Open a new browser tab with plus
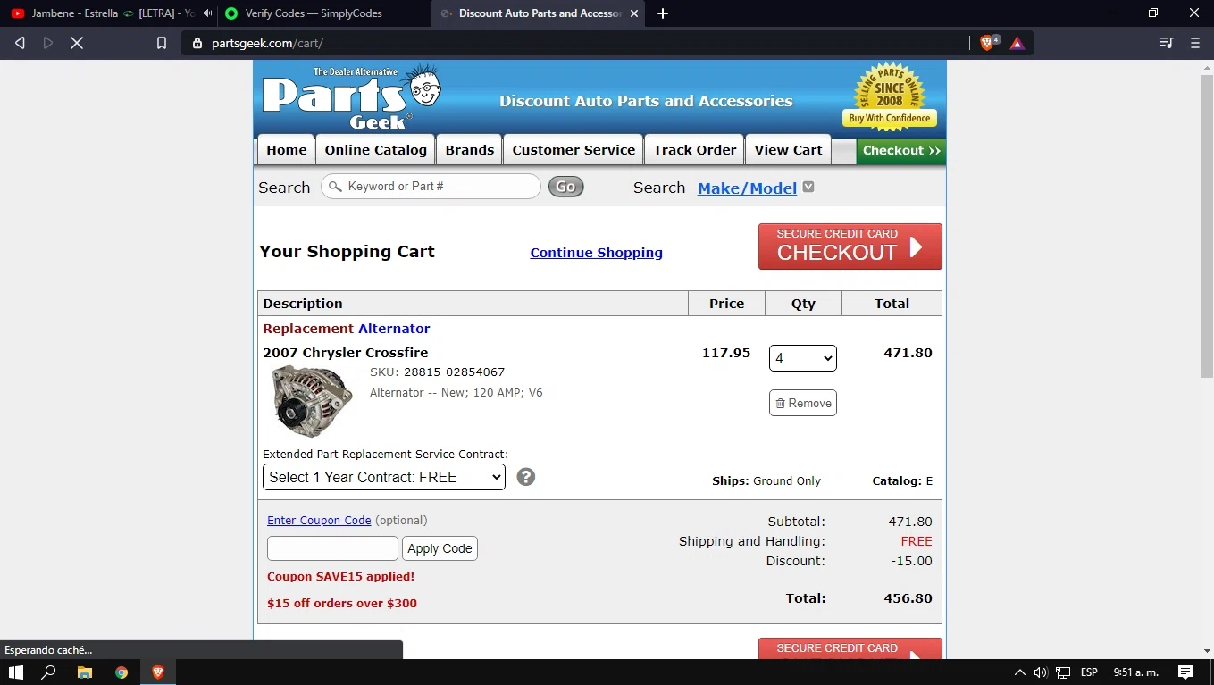This screenshot has width=1214, height=685. pyautogui.click(x=663, y=13)
